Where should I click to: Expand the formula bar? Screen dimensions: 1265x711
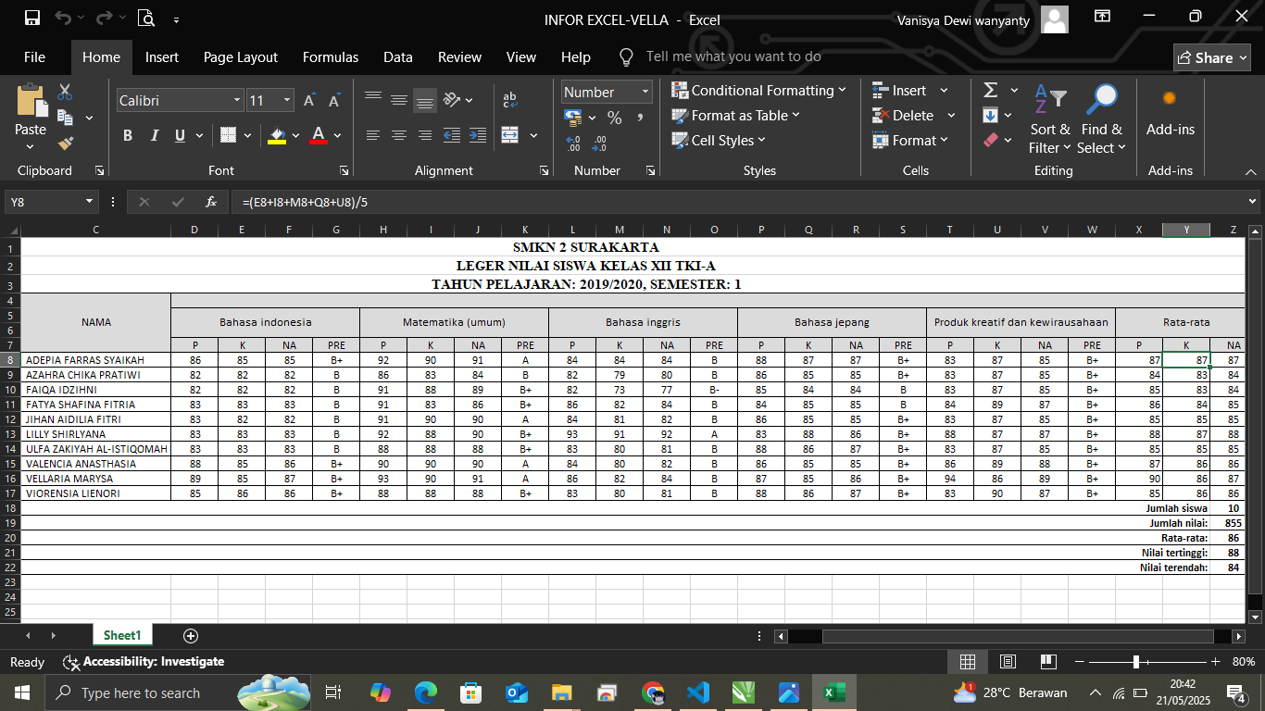1253,201
